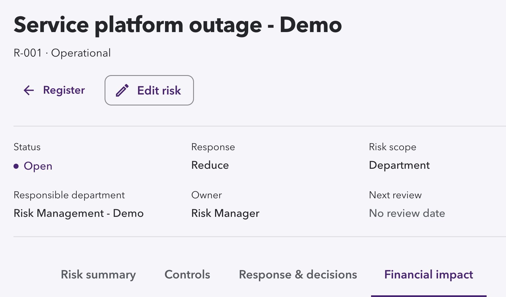
Task: Click Risk Management - Demo department value
Action: pyautogui.click(x=78, y=213)
